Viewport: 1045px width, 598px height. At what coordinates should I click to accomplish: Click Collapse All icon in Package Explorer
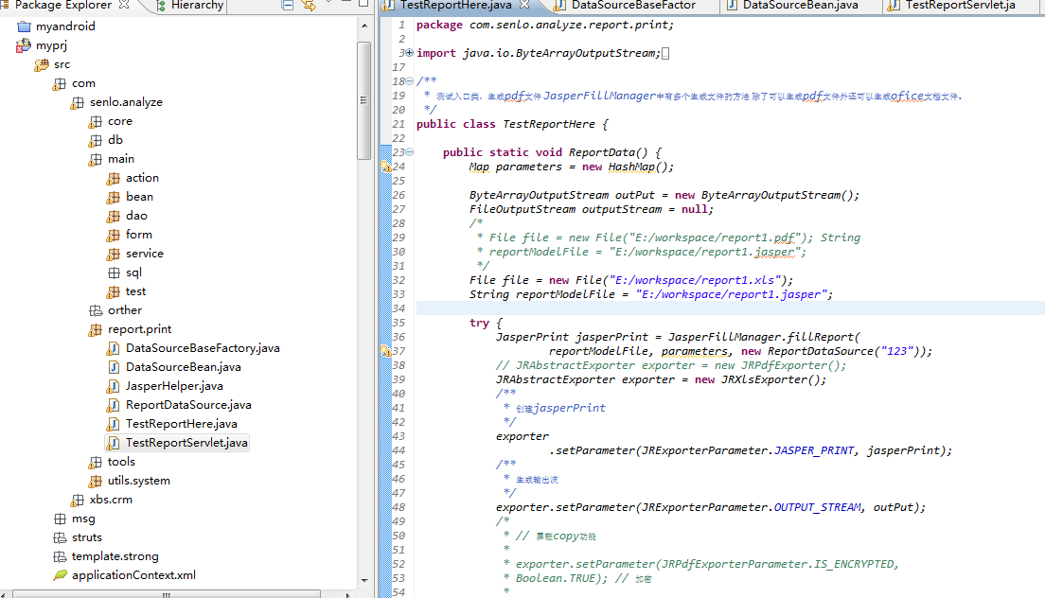point(288,6)
